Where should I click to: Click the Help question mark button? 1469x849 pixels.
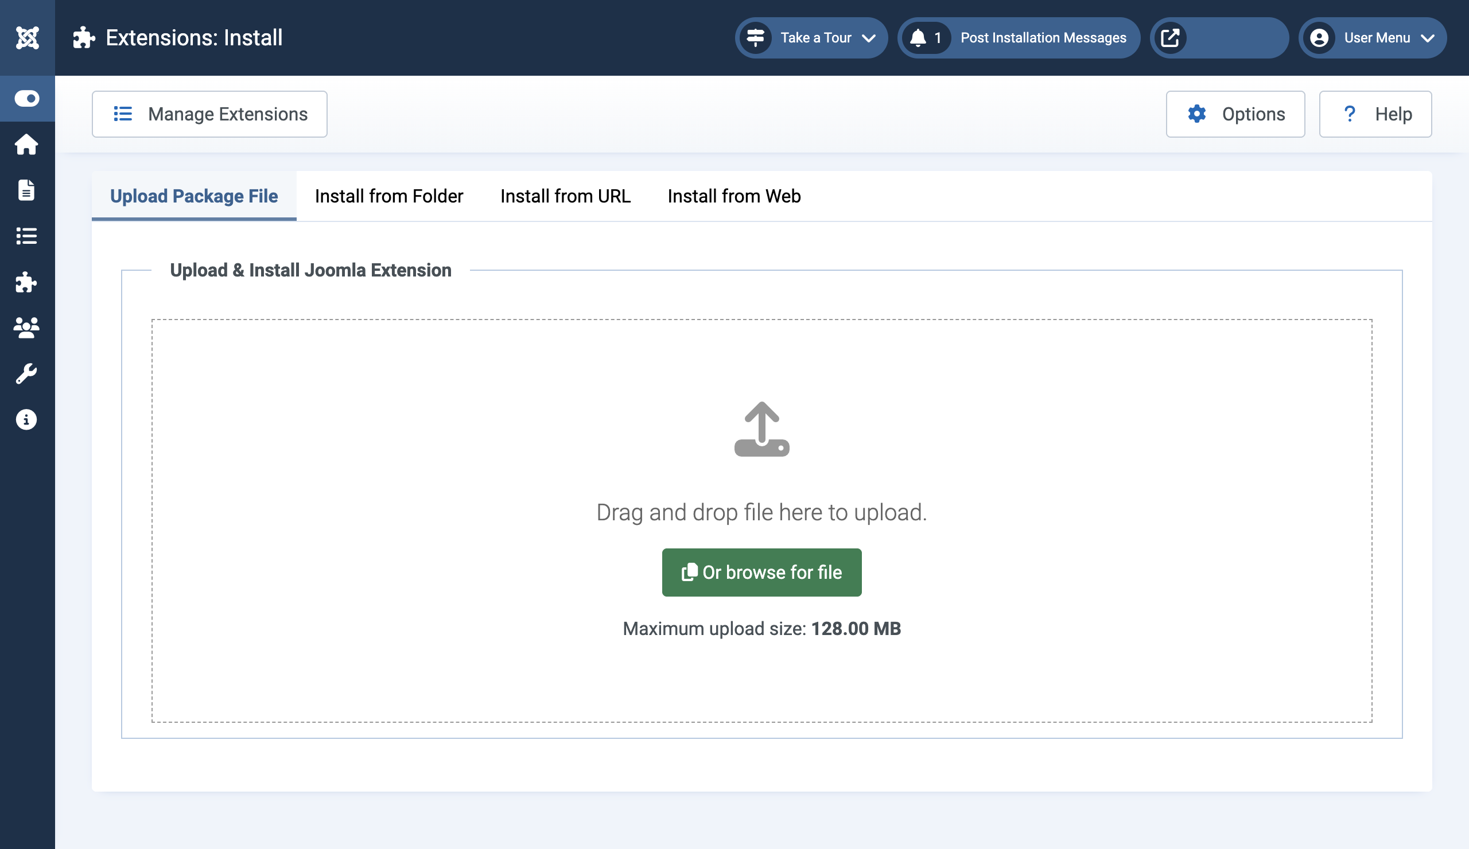(x=1375, y=114)
